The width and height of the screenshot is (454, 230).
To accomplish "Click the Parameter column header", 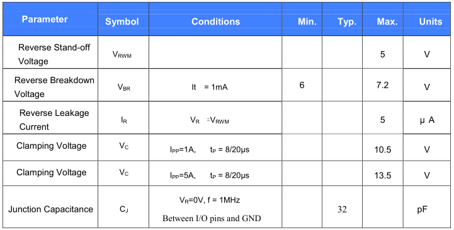I will 50,19.
